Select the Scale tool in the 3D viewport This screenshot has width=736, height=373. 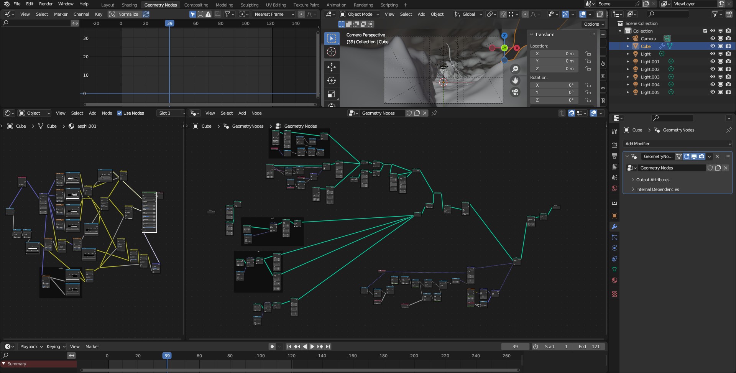[332, 94]
